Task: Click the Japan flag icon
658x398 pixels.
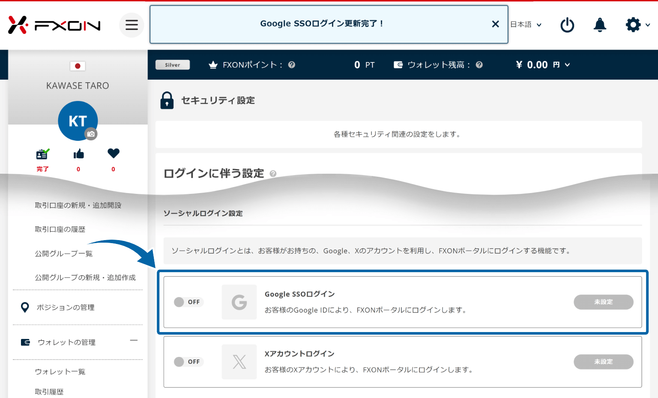Action: pos(78,66)
